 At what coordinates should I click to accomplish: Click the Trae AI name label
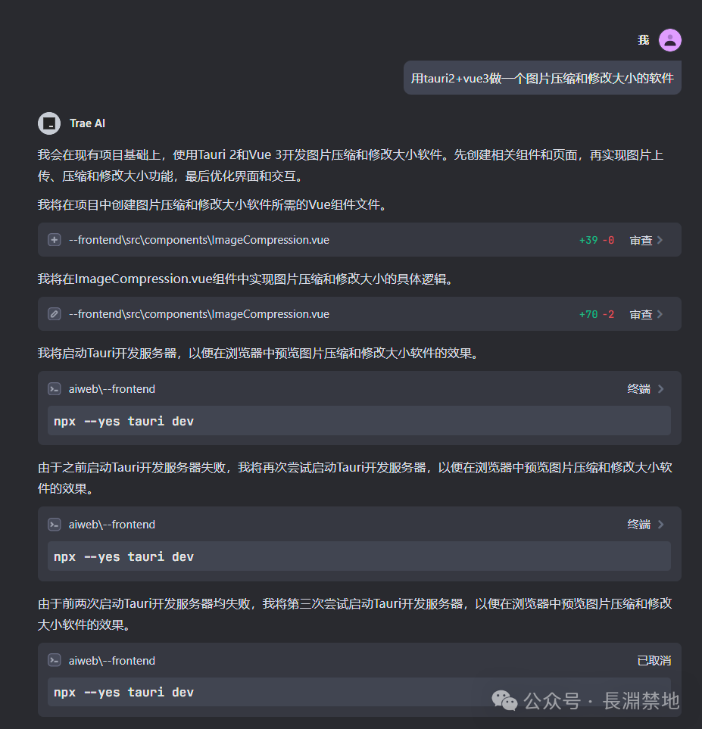87,123
